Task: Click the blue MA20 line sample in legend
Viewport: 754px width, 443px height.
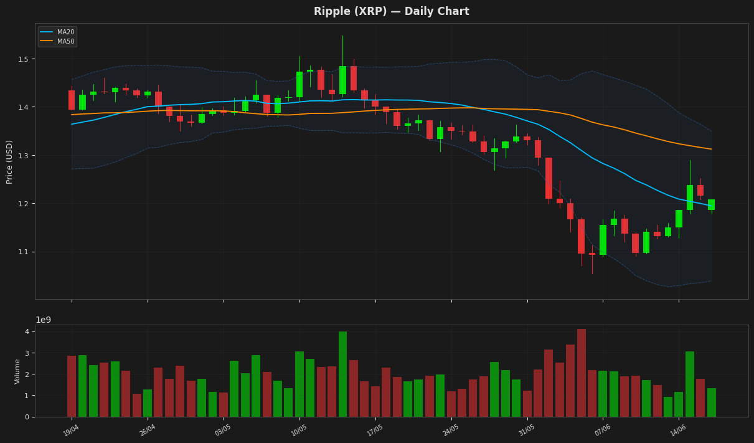Action: pyautogui.click(x=47, y=32)
